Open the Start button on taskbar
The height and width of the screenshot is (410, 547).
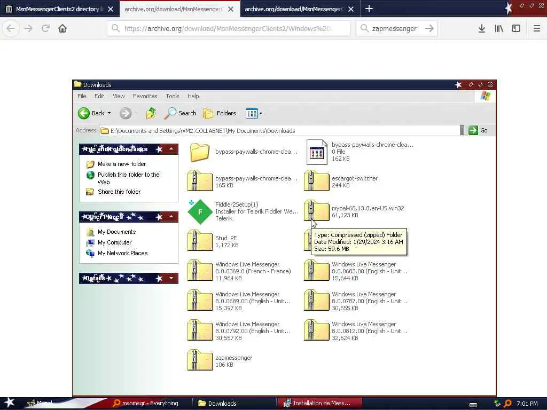(10, 403)
